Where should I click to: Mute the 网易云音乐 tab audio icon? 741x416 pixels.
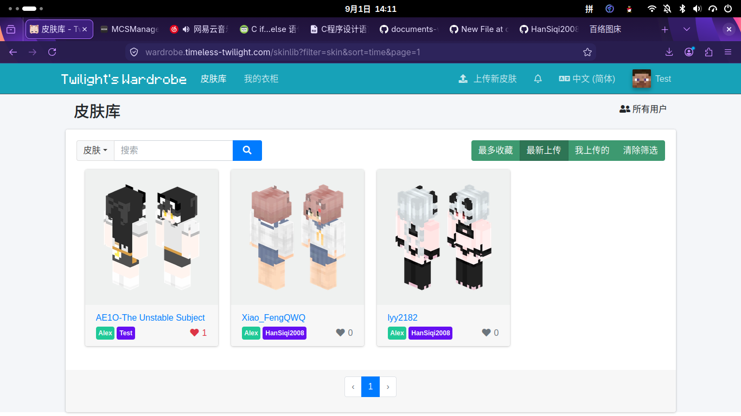point(186,29)
